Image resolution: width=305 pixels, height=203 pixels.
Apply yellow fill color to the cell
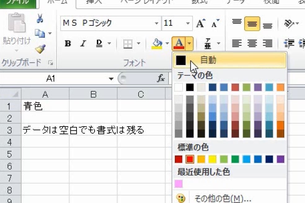pos(157,43)
